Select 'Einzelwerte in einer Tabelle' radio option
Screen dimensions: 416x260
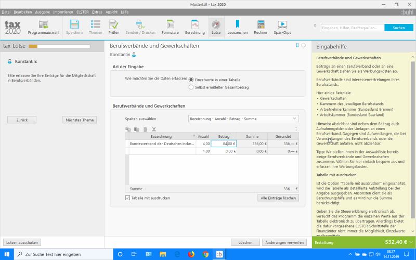191,80
